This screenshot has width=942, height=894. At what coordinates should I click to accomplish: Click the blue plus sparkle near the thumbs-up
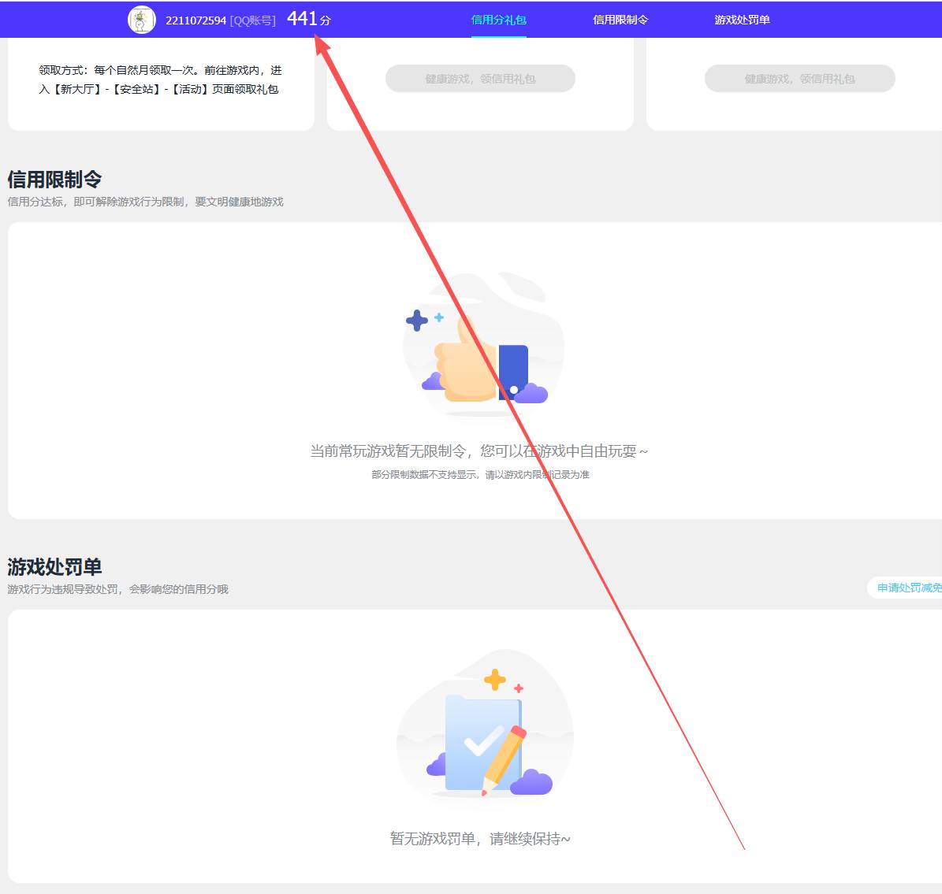(417, 319)
